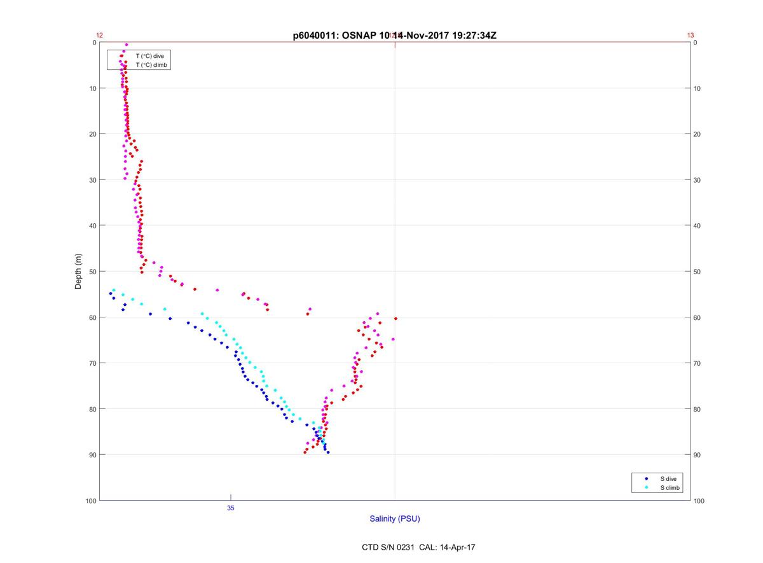Click the '30' tick on the right depth axis

(698, 180)
